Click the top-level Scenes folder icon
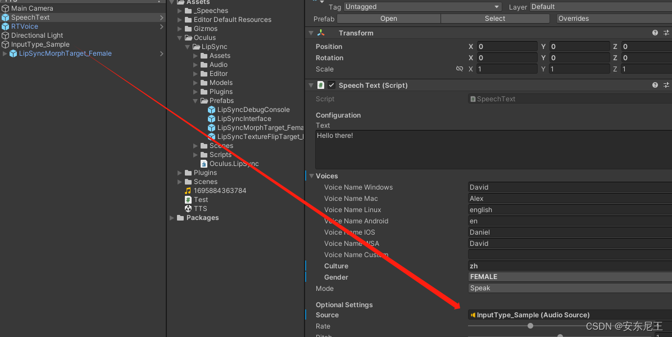Screen dimensions: 672x337 point(188,182)
